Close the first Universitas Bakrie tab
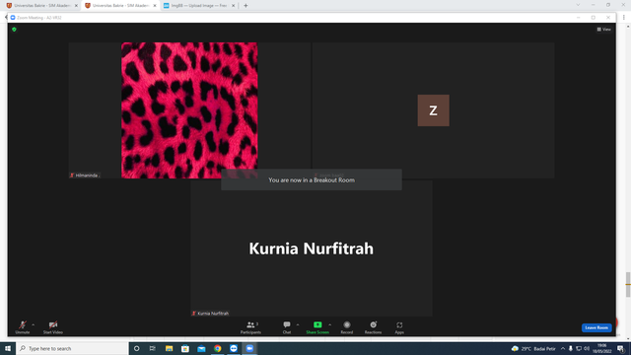 76,6
